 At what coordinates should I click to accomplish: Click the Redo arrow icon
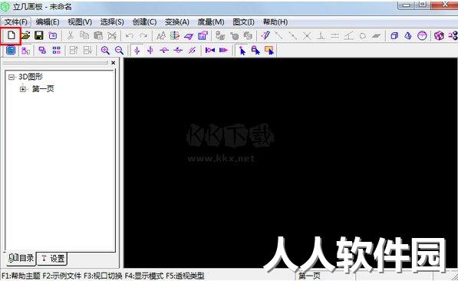[x=143, y=35]
